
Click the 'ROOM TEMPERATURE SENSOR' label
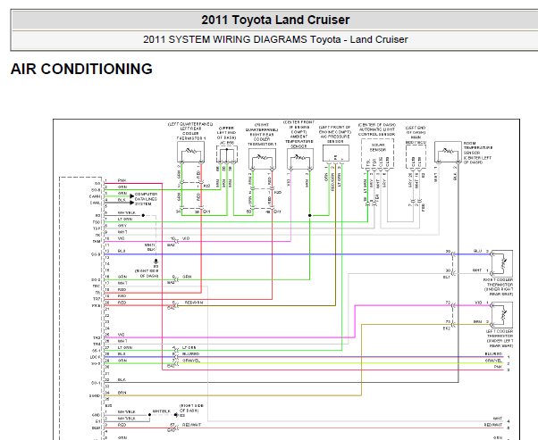point(478,147)
